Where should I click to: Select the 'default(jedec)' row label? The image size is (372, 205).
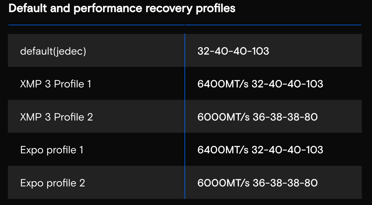tap(53, 51)
